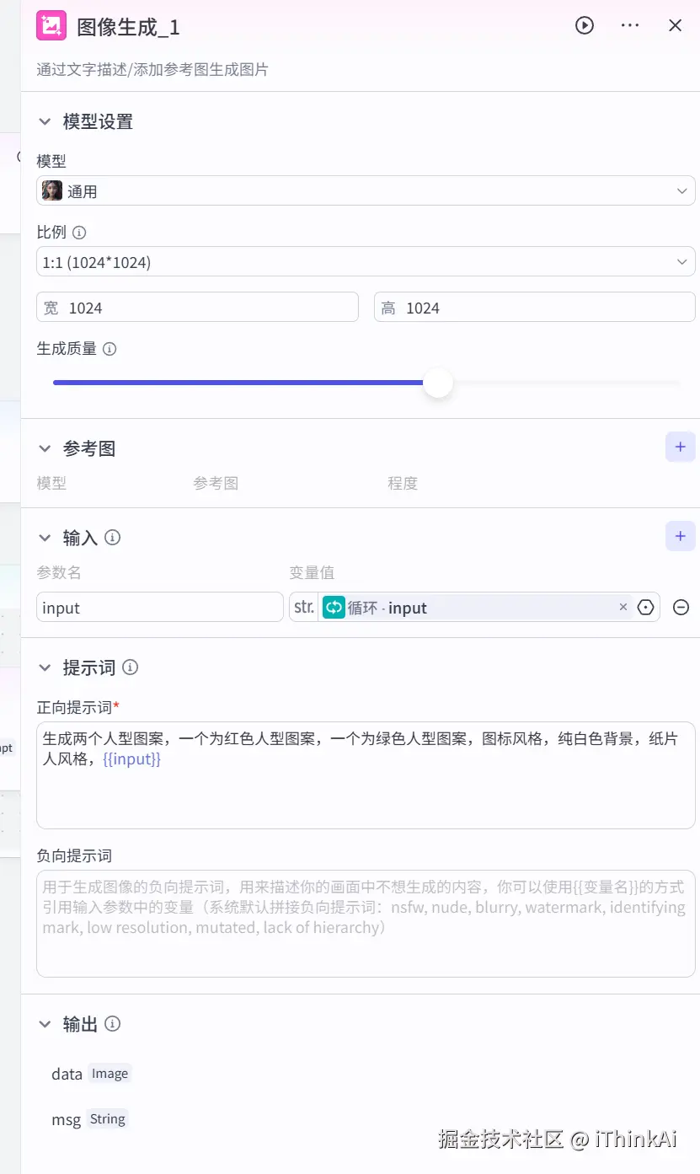Collapse the 模型设置 section
The image size is (700, 1174).
[45, 121]
